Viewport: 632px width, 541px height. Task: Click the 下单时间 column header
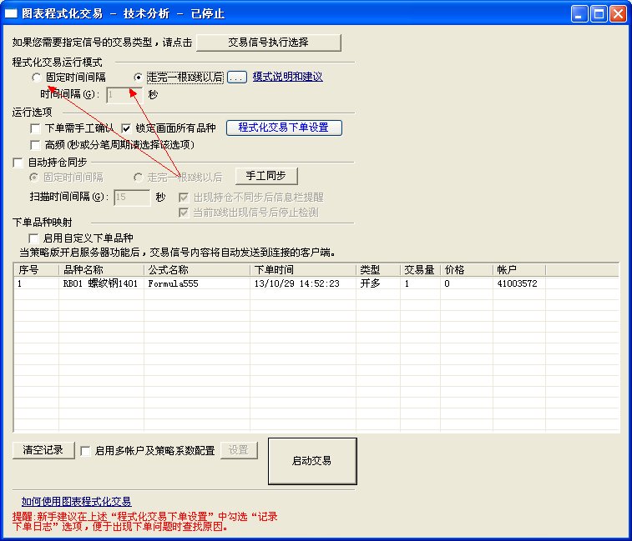click(274, 270)
